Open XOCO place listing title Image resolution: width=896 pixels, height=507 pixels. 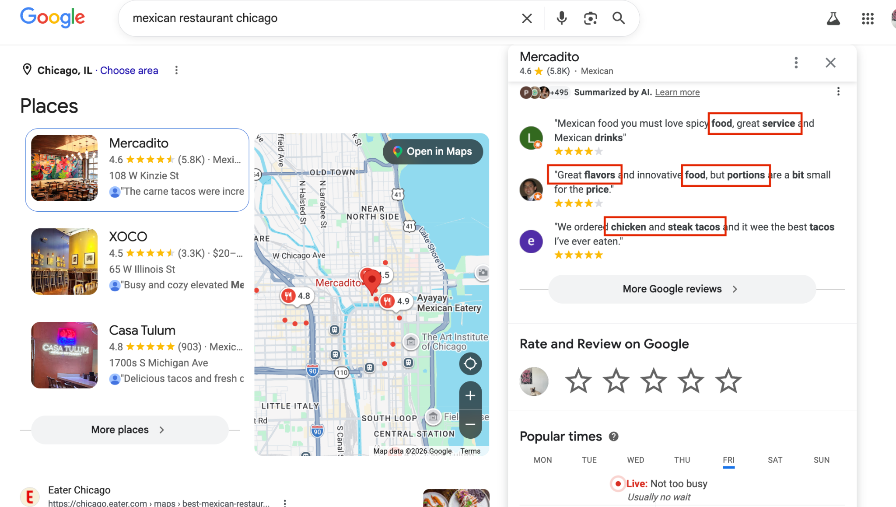128,237
